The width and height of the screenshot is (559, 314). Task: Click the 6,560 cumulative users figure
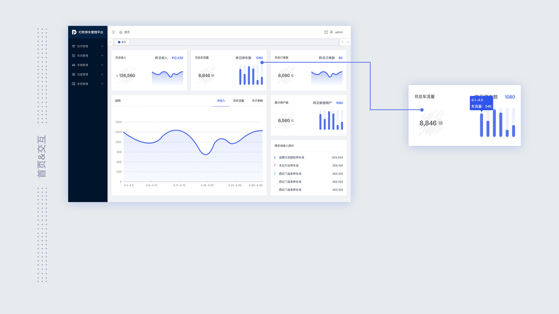[284, 121]
